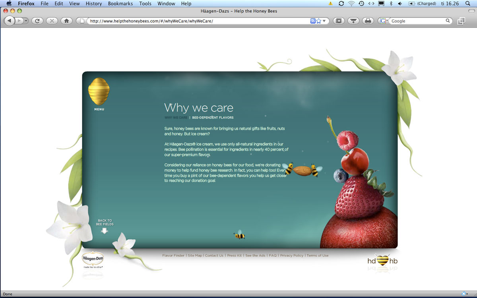Open the Terms of Use footer link
The image size is (477, 298).
point(318,255)
